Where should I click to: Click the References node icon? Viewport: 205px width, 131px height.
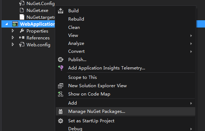[22, 38]
